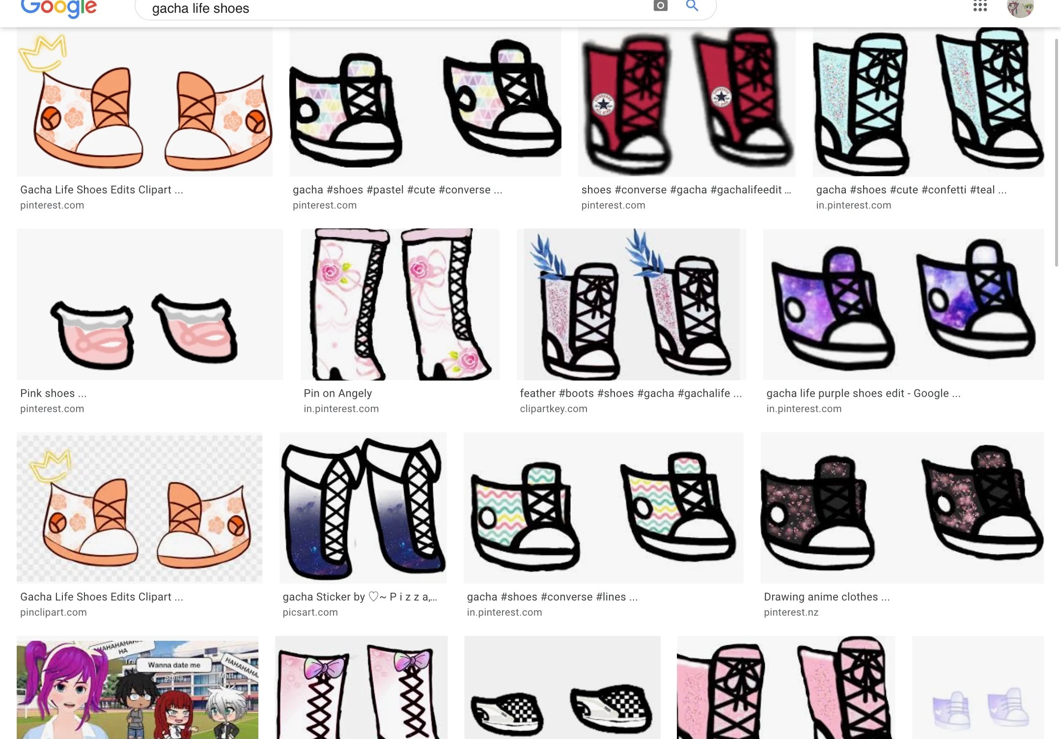Click clipartkey.com source link
1061x739 pixels.
pos(553,409)
